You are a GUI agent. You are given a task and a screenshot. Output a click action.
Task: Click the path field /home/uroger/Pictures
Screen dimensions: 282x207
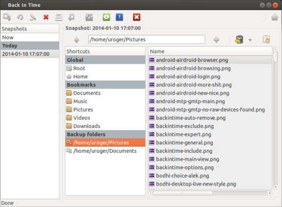(147, 39)
